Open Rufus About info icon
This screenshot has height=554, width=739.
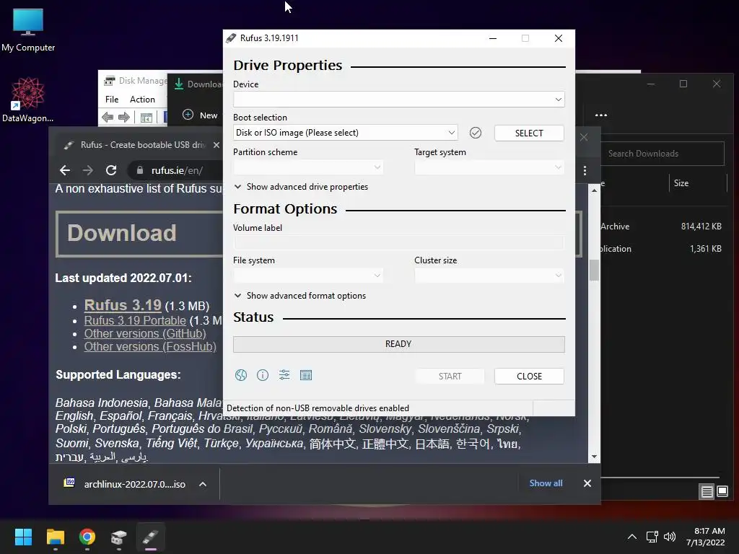263,375
